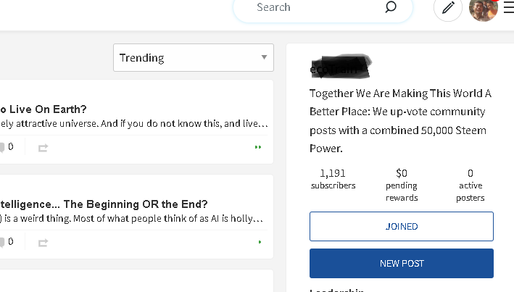Toggle the JOINED community membership button
The image size is (514, 292).
pos(402,226)
